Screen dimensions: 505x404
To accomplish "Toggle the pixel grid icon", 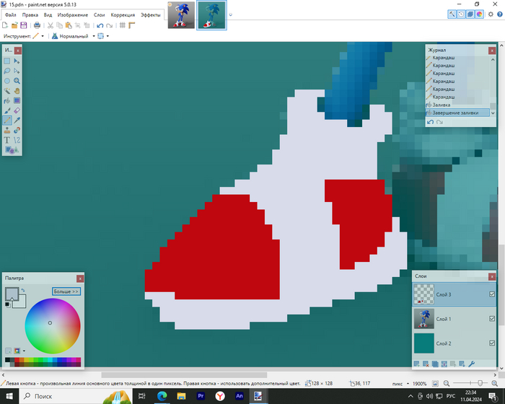I will click(123, 25).
